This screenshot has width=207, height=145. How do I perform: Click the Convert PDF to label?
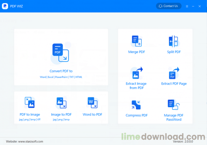point(61,71)
